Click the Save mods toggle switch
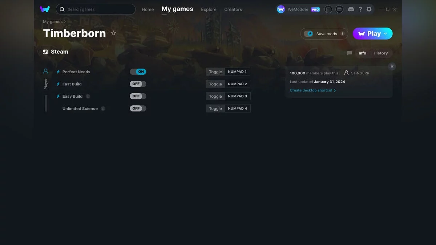This screenshot has height=245, width=436. point(309,33)
